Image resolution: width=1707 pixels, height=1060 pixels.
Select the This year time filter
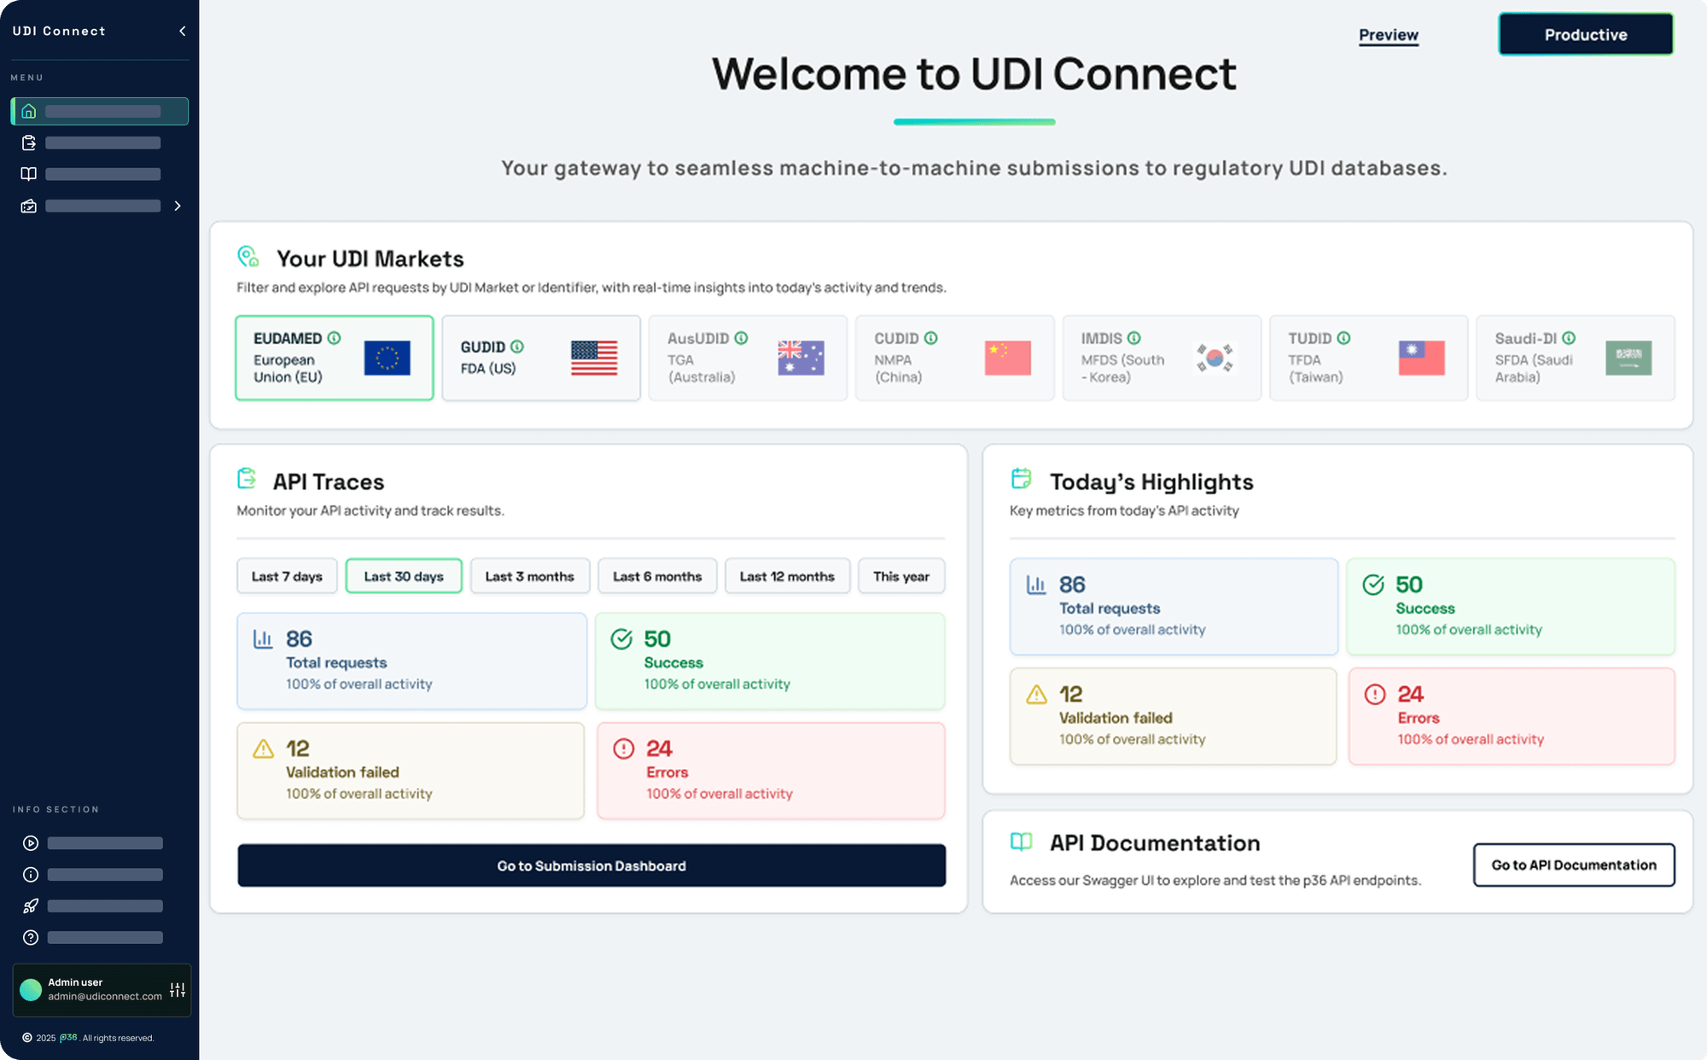901,576
